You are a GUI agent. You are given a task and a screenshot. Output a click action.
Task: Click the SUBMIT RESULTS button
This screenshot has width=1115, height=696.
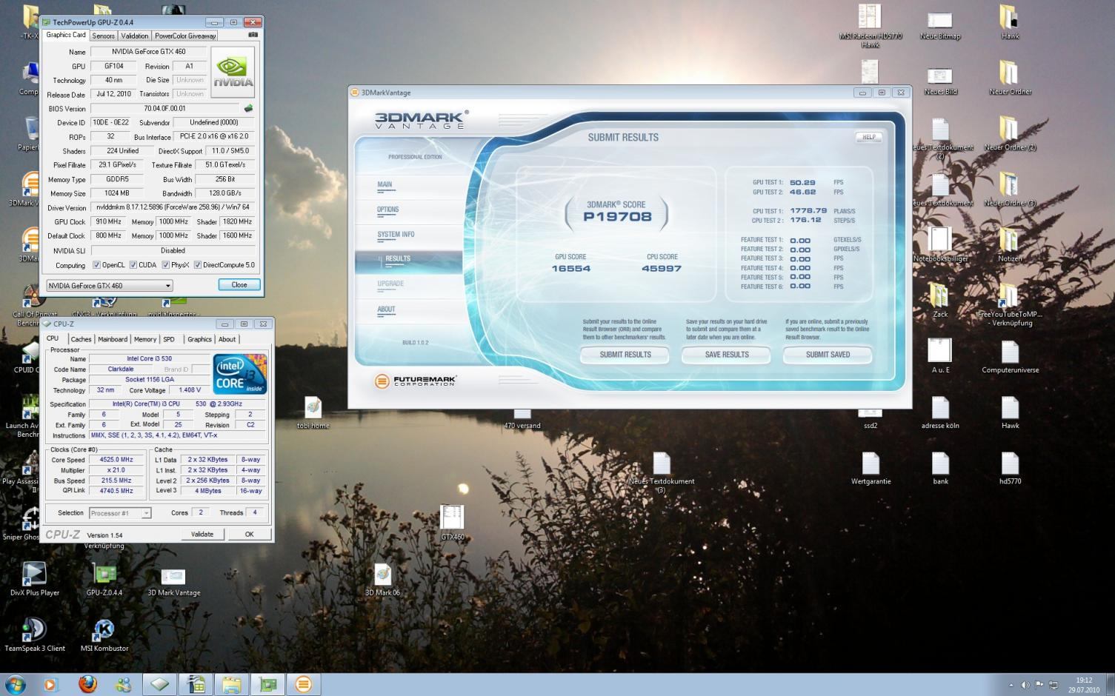[625, 355]
